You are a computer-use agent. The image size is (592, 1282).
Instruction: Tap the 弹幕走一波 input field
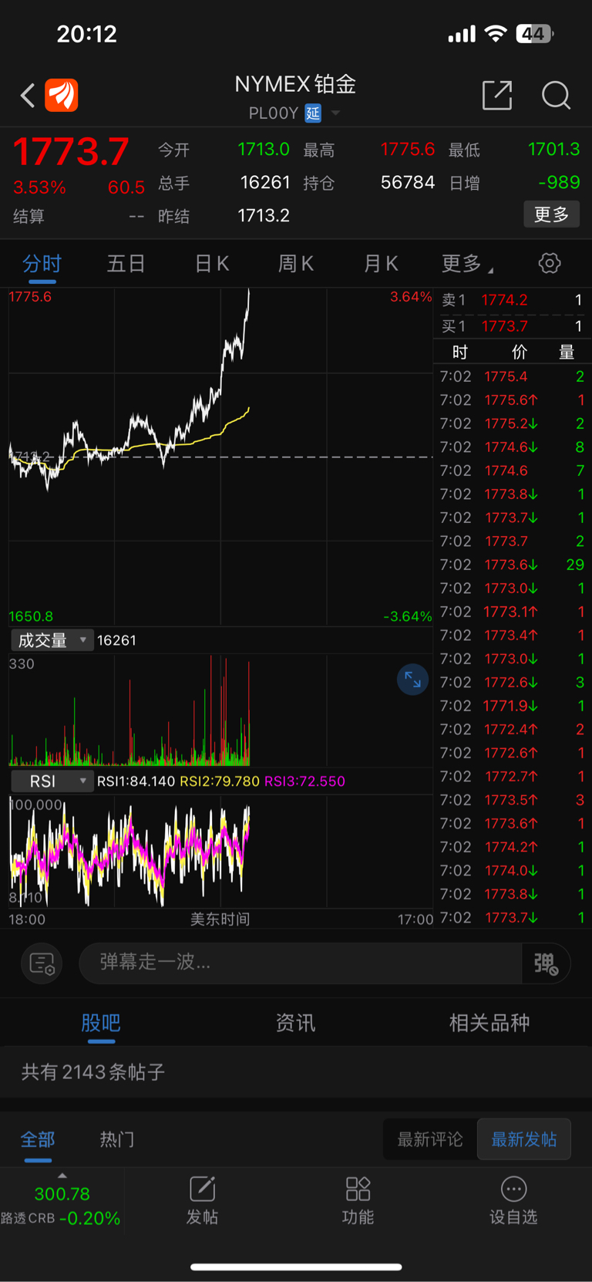(301, 963)
